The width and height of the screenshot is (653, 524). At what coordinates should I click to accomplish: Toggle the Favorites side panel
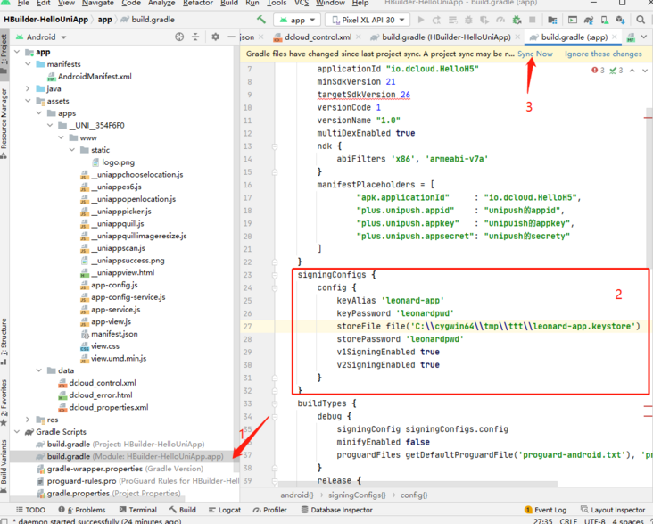point(4,403)
